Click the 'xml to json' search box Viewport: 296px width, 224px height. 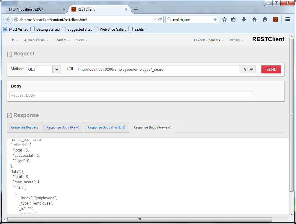192,19
